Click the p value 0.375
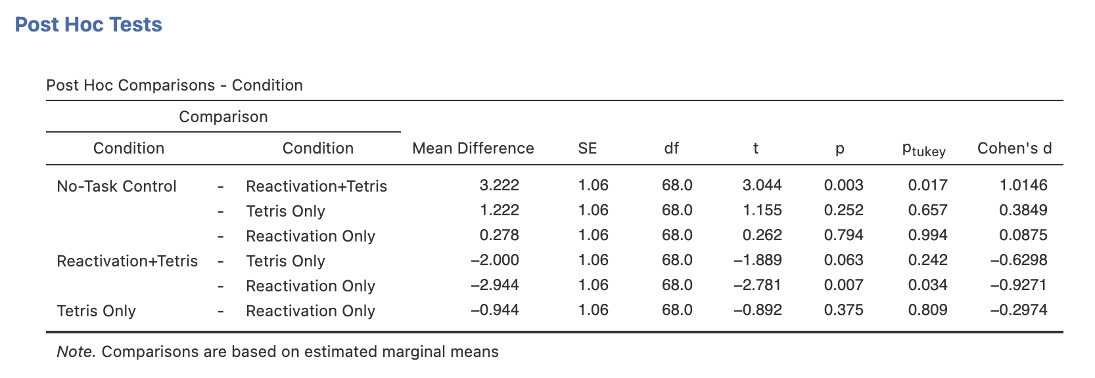Image resolution: width=1095 pixels, height=378 pixels. coord(844,310)
